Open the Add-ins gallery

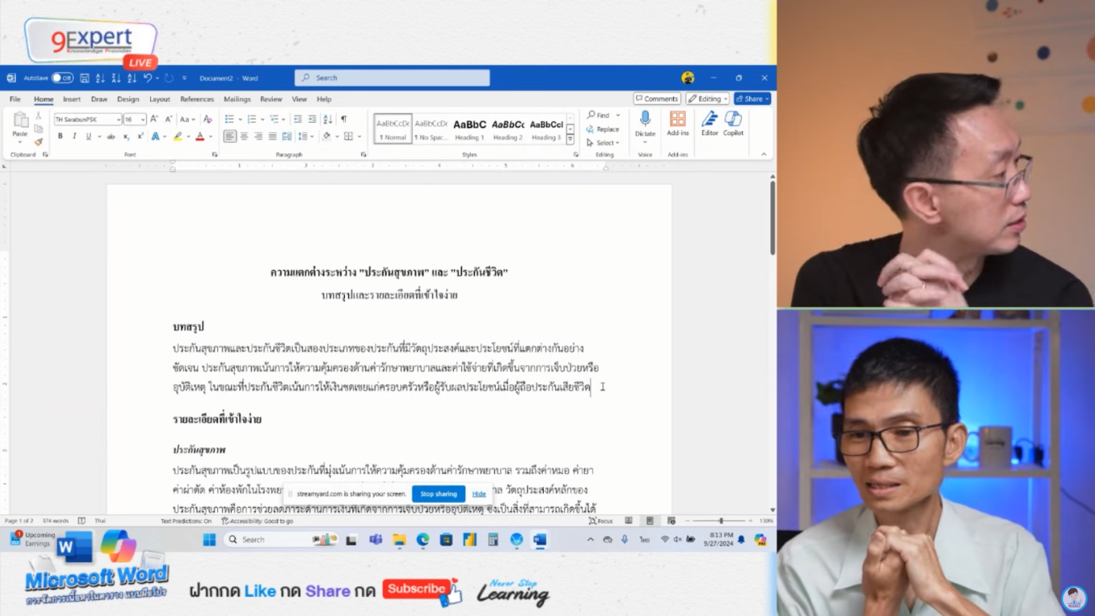point(676,127)
